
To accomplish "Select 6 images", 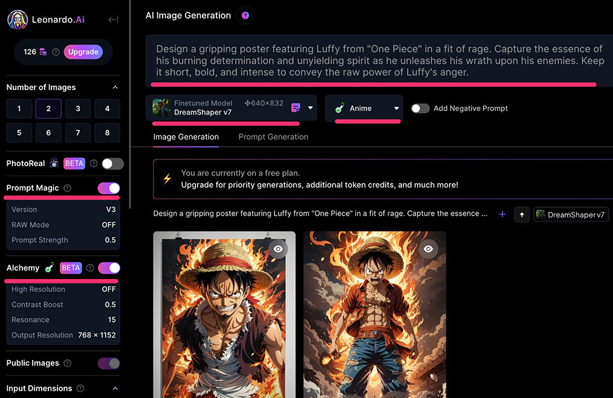I will (48, 133).
